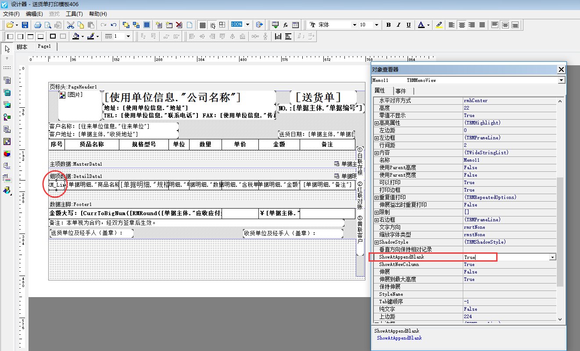Open the 工具(T) menu

coord(74,14)
